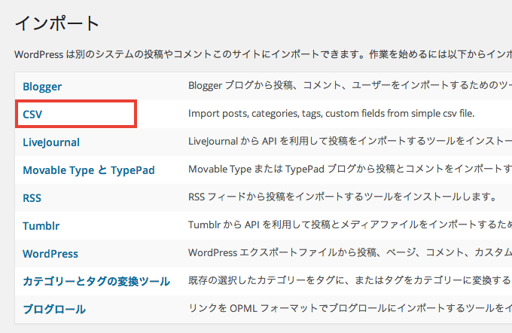Image resolution: width=512 pixels, height=333 pixels.
Task: Click the RSS フィードから投稿 description text
Action: pos(343,197)
